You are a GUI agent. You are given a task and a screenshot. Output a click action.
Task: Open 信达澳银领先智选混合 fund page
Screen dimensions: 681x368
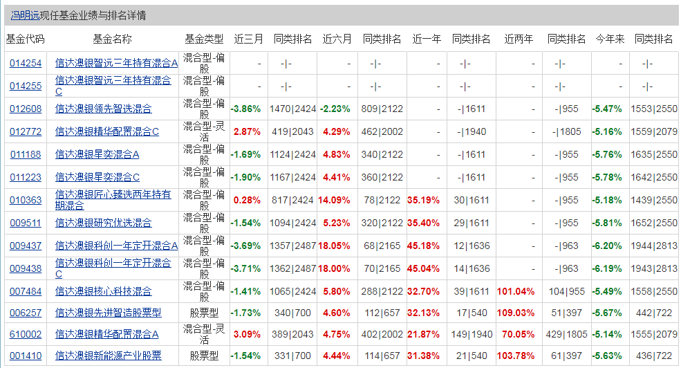click(103, 109)
